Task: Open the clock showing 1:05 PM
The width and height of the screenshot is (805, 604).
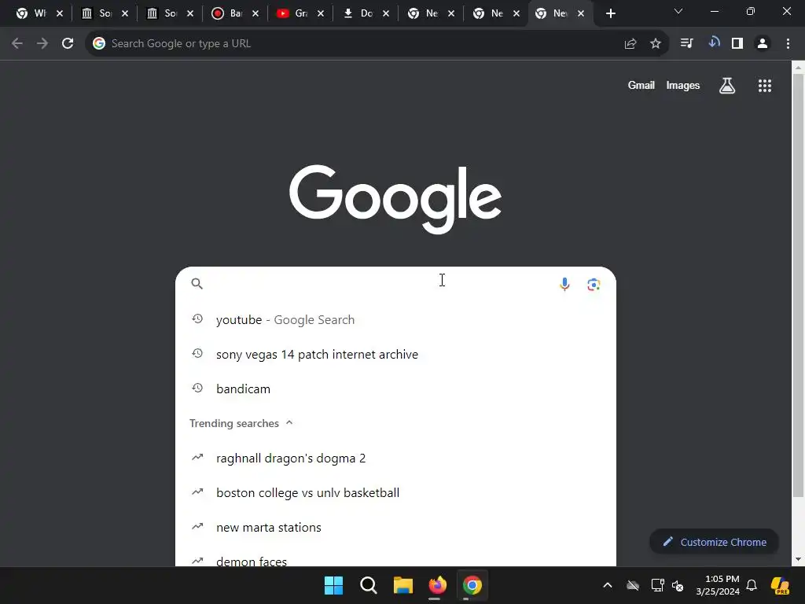Action: point(718,585)
